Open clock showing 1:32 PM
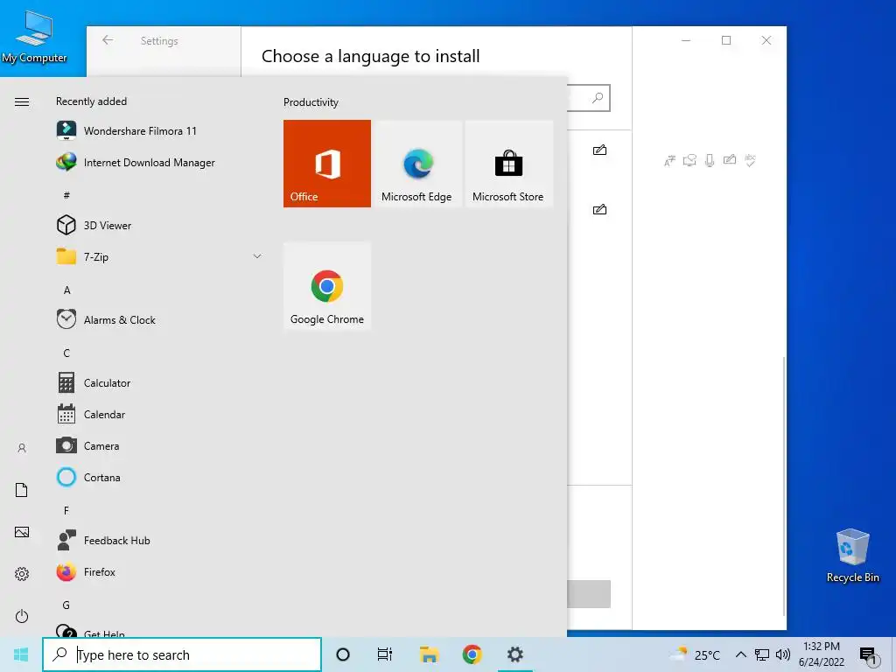 [x=821, y=654]
